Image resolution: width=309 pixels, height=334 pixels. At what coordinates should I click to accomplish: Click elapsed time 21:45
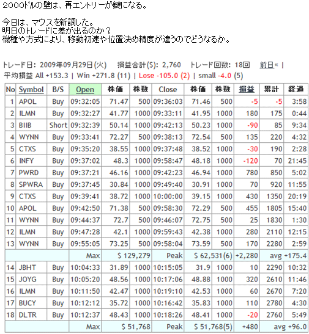coord(297,161)
